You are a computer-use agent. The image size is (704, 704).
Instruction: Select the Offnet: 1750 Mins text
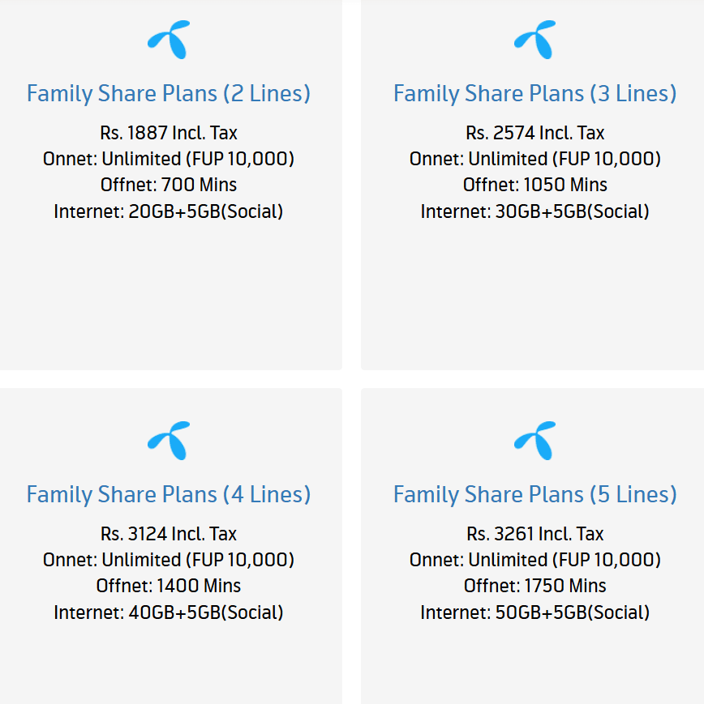[535, 586]
